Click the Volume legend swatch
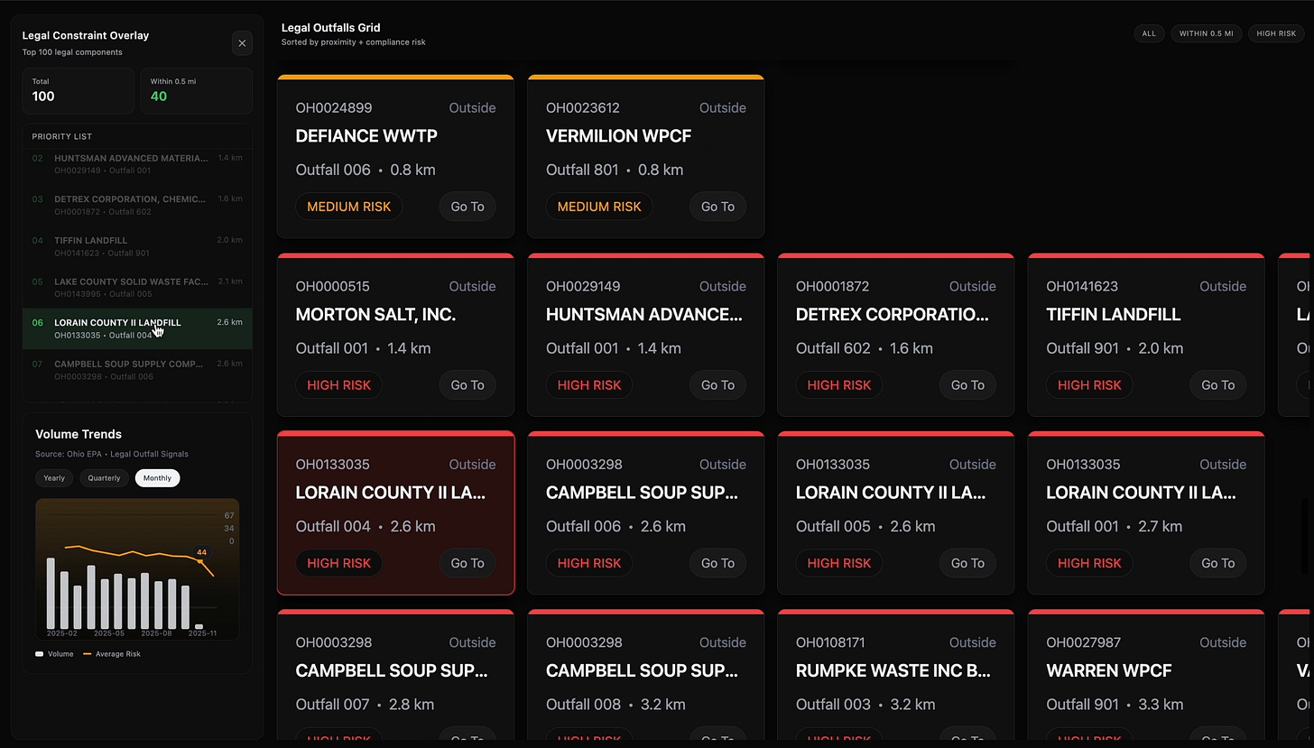The height and width of the screenshot is (748, 1314). (x=40, y=653)
